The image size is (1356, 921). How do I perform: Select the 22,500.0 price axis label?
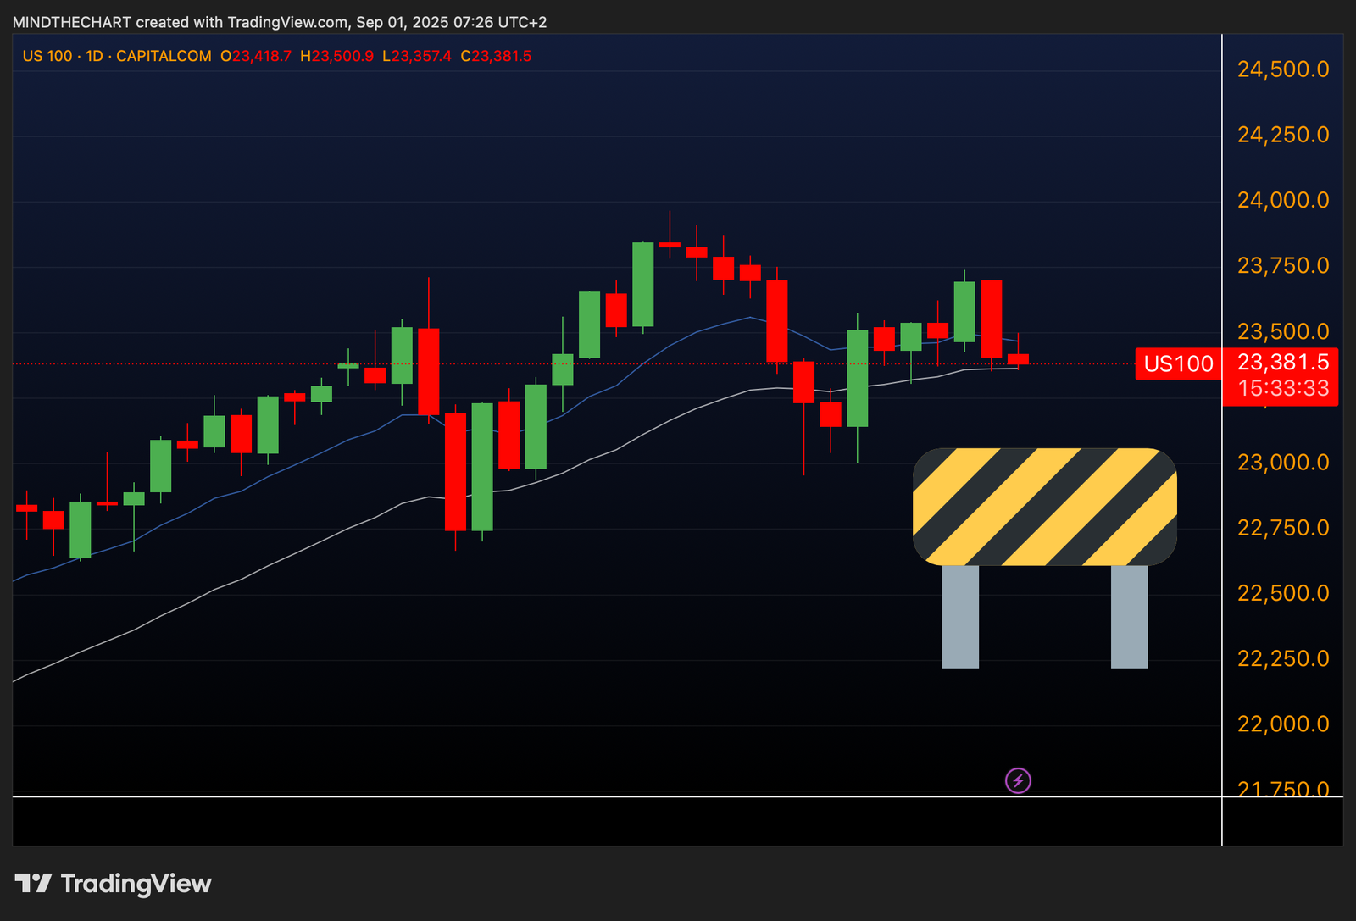pos(1282,593)
